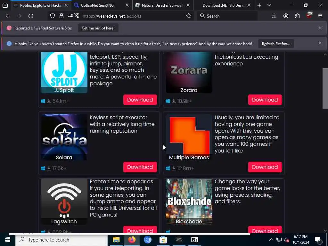Expand list all tabs dropdown

click(269, 5)
